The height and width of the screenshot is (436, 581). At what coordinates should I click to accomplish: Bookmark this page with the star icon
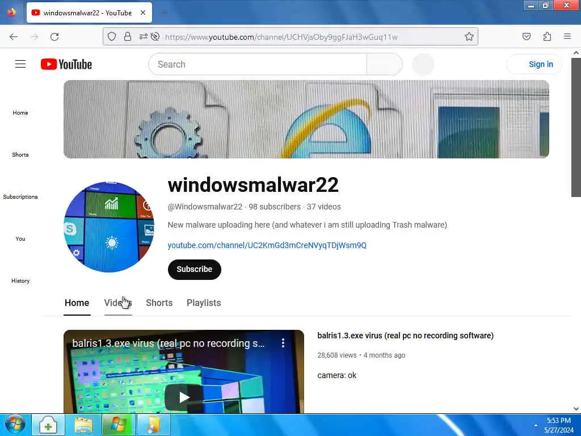[469, 37]
